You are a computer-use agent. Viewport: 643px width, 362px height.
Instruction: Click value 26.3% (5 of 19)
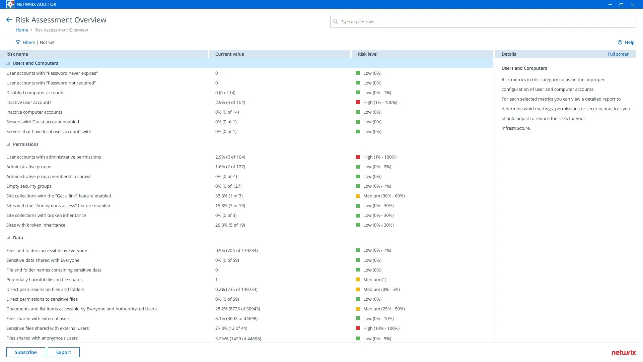click(230, 225)
